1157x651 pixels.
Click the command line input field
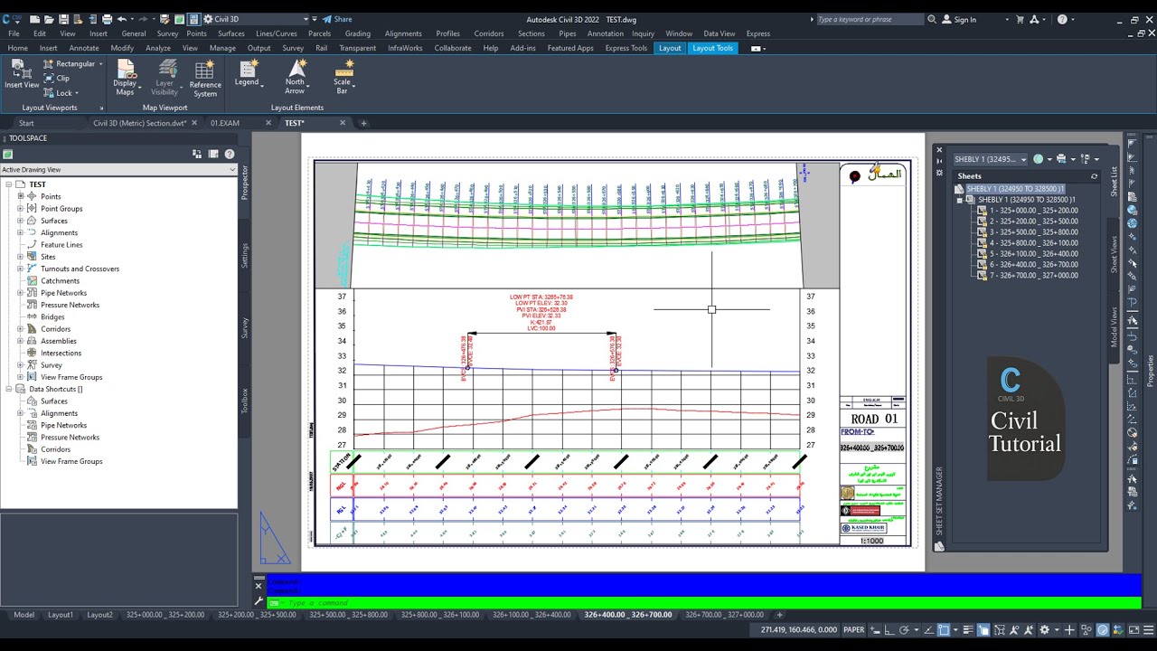pyautogui.click(x=705, y=602)
